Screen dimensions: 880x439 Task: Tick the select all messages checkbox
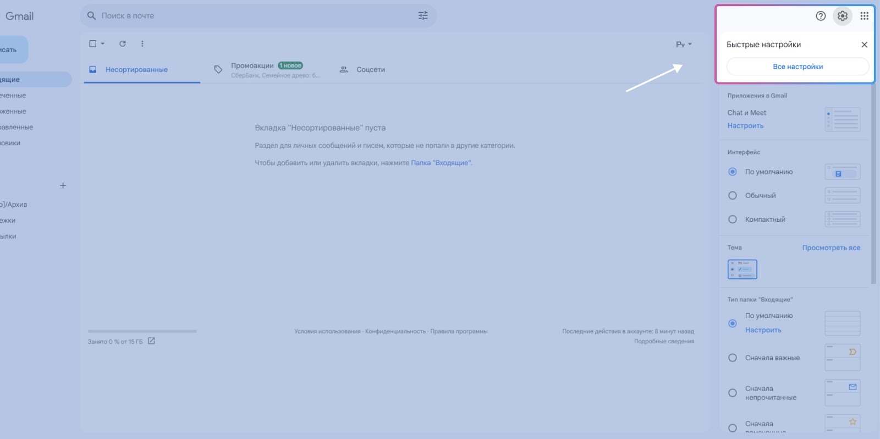click(92, 43)
